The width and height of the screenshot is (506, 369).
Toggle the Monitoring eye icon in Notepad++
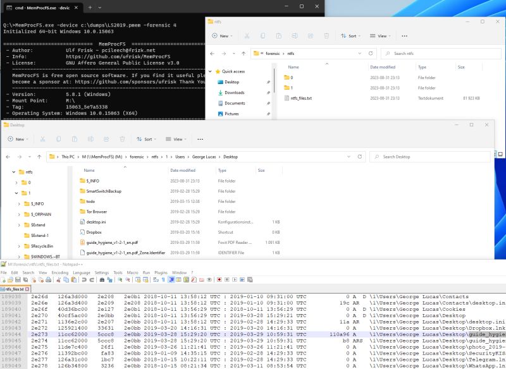point(209,283)
